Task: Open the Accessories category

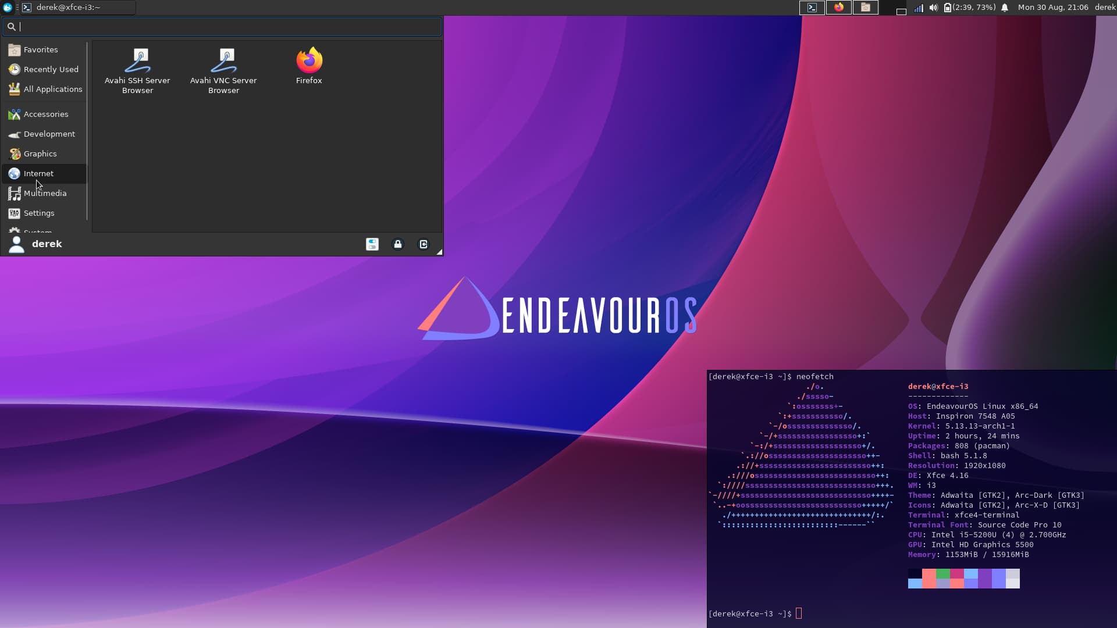Action: (x=44, y=114)
